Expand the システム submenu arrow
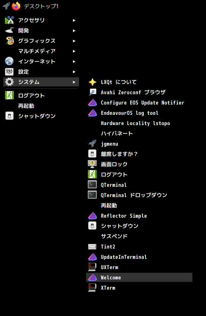Screen dimensions: 206x316 click(74, 82)
